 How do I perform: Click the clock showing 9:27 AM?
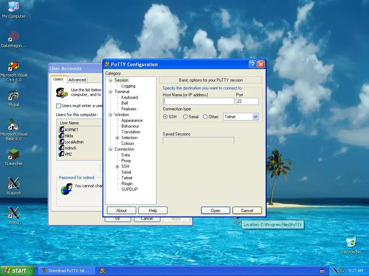coord(356,271)
